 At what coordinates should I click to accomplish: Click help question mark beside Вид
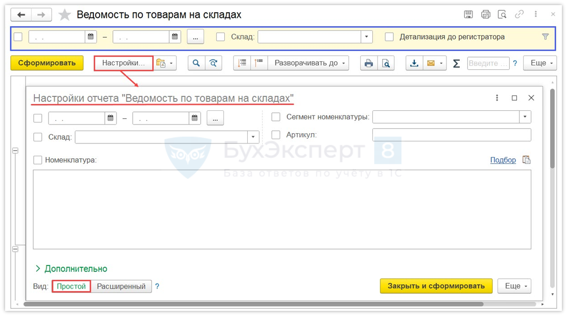tap(157, 286)
